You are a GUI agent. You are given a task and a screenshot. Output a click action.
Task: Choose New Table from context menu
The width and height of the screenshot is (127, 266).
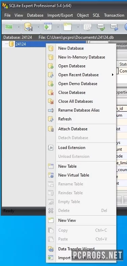point(81,166)
